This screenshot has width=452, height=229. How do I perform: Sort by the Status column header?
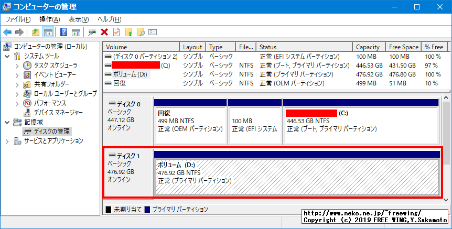pos(304,47)
